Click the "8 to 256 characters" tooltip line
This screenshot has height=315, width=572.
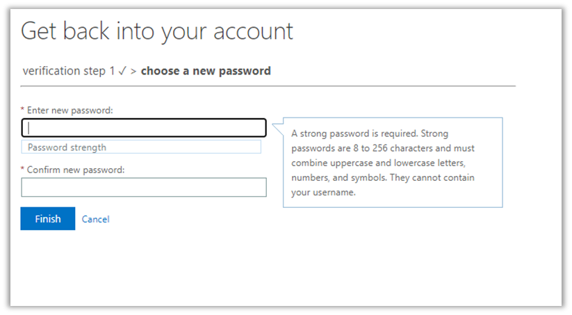pyautogui.click(x=383, y=148)
